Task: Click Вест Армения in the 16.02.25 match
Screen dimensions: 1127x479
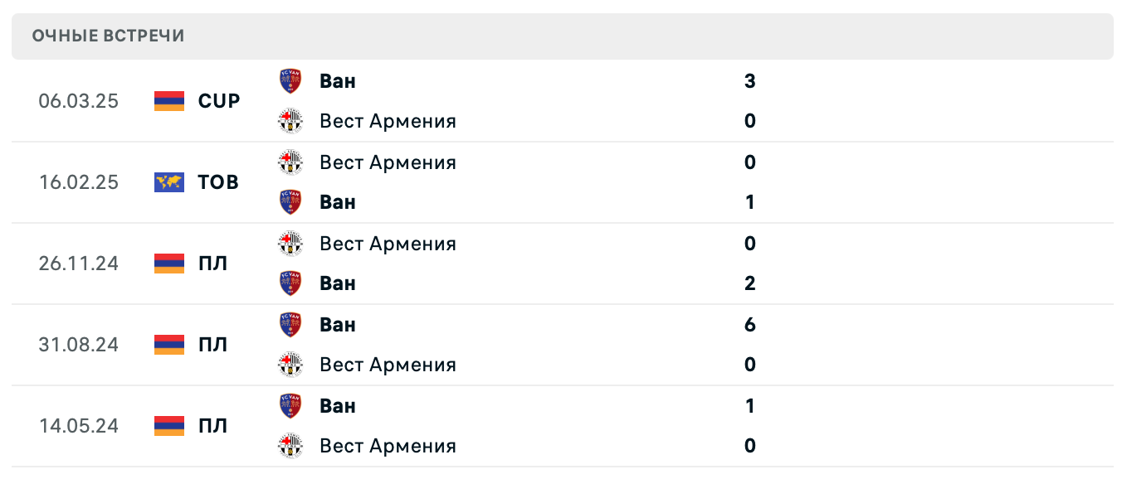Action: [388, 162]
